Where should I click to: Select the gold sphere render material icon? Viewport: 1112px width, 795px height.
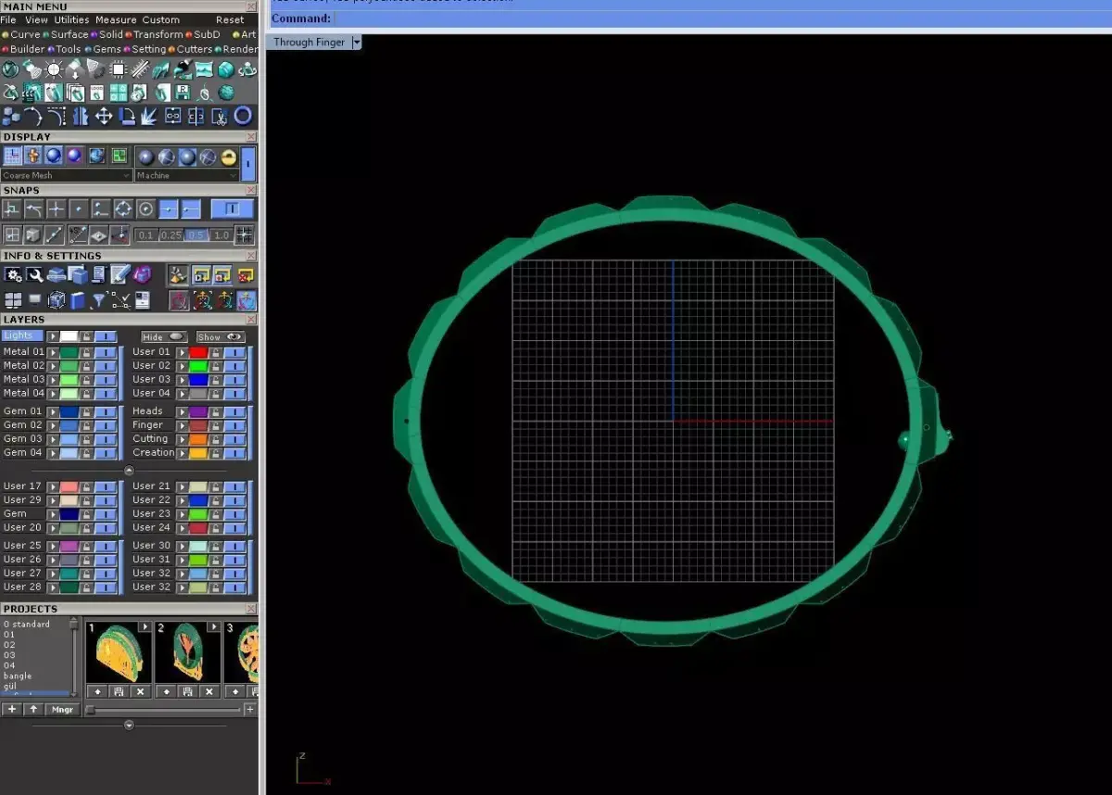pyautogui.click(x=228, y=157)
